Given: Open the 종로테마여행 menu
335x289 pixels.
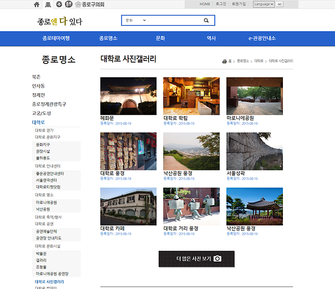Looking at the screenshot, I should click(56, 38).
